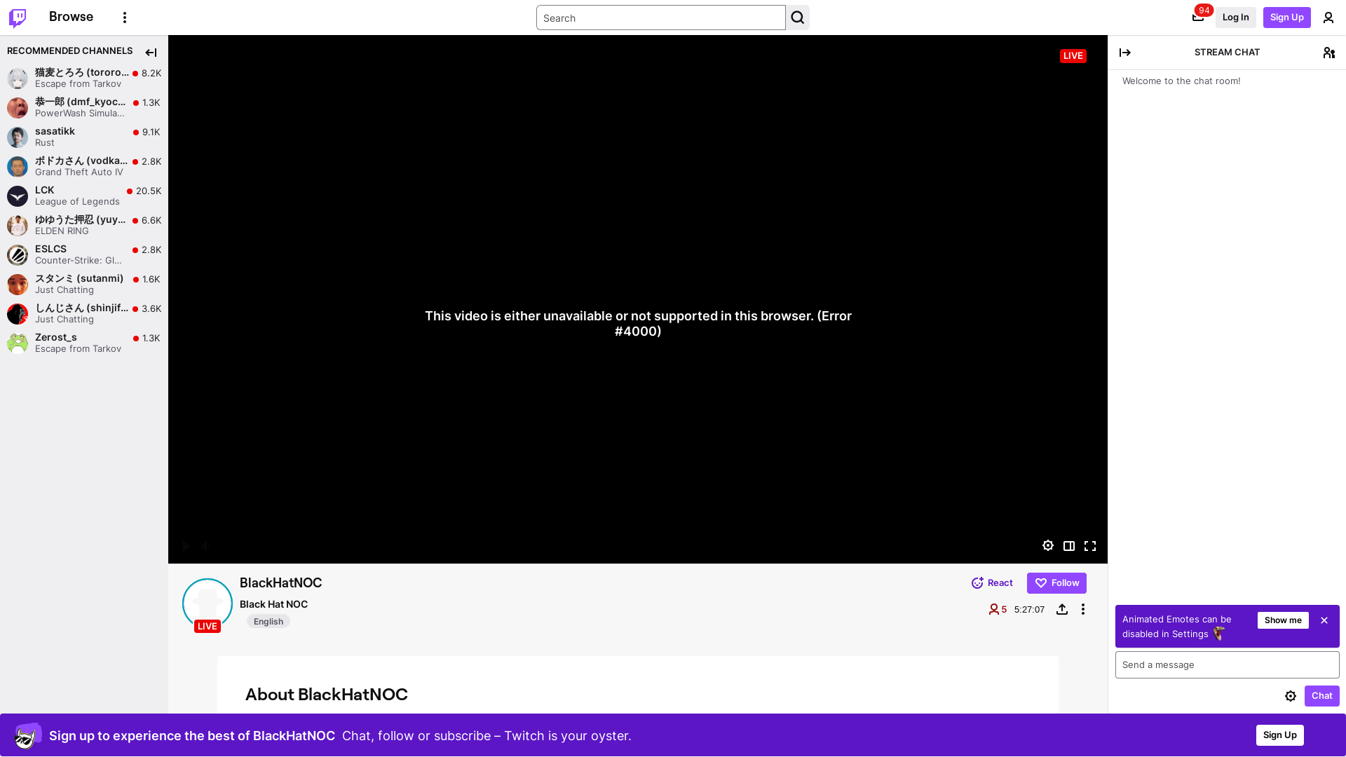The height and width of the screenshot is (757, 1346).
Task: Focus the Send a message field
Action: pos(1227,664)
